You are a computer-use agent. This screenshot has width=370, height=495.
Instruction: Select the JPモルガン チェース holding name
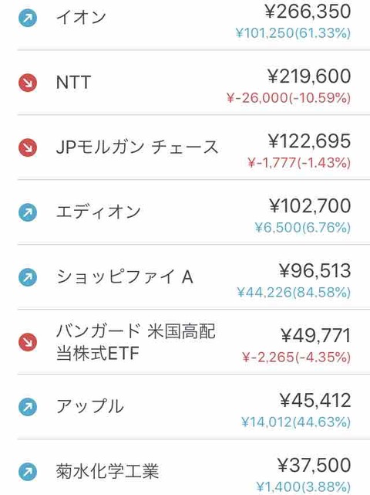point(137,147)
